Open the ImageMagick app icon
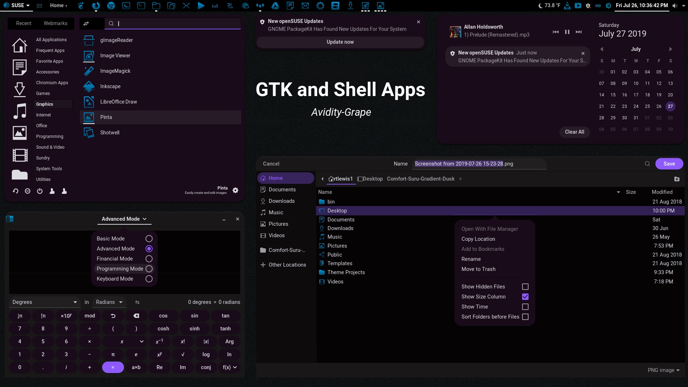Image resolution: width=688 pixels, height=387 pixels. coord(89,71)
